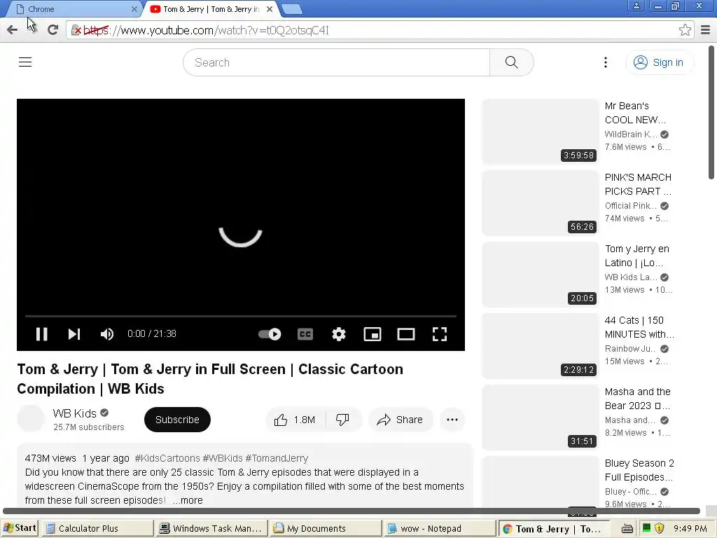Open PINK'S MARCH PICKS PART video title
This screenshot has width=717, height=538.
pyautogui.click(x=639, y=184)
